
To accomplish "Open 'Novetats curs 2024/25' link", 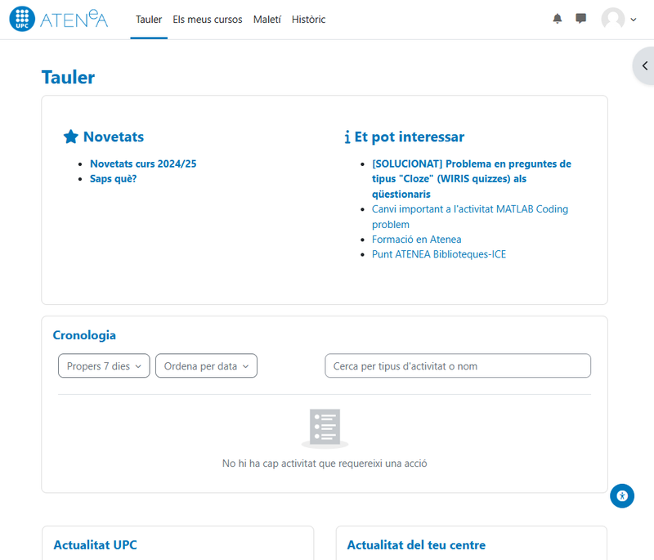I will (143, 164).
